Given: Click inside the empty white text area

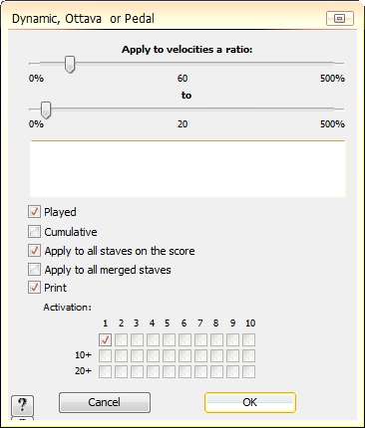Looking at the screenshot, I should point(187,168).
